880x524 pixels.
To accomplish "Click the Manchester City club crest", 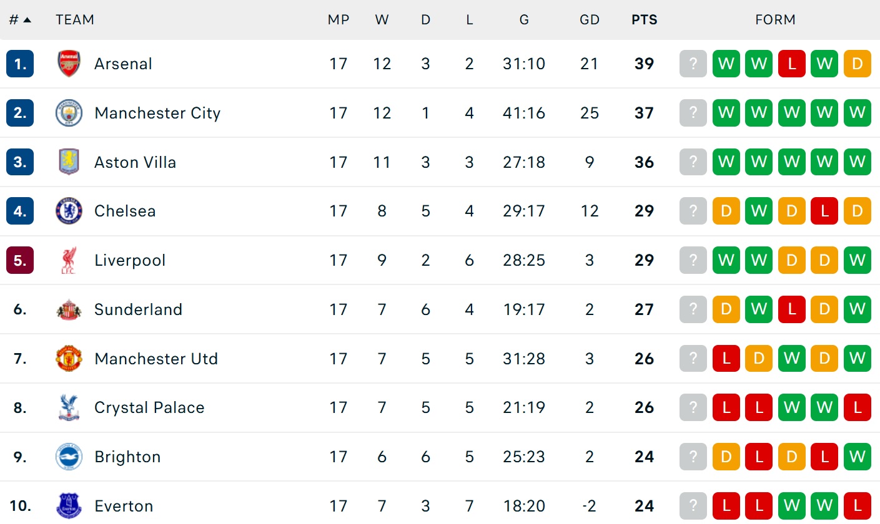I will coord(69,113).
